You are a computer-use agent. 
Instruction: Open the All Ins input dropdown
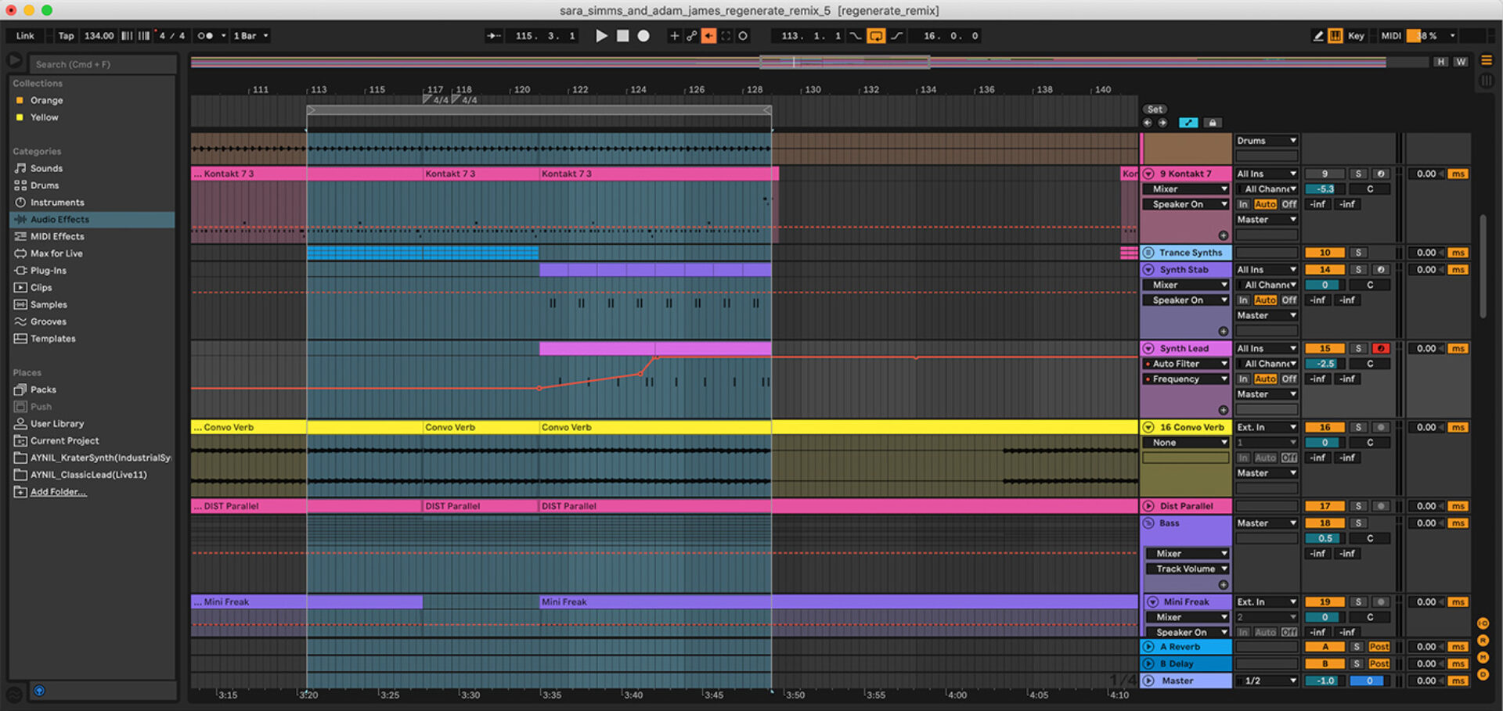pos(1266,174)
